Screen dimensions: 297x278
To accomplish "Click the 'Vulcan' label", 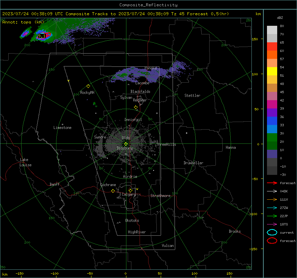I will pos(168,246).
